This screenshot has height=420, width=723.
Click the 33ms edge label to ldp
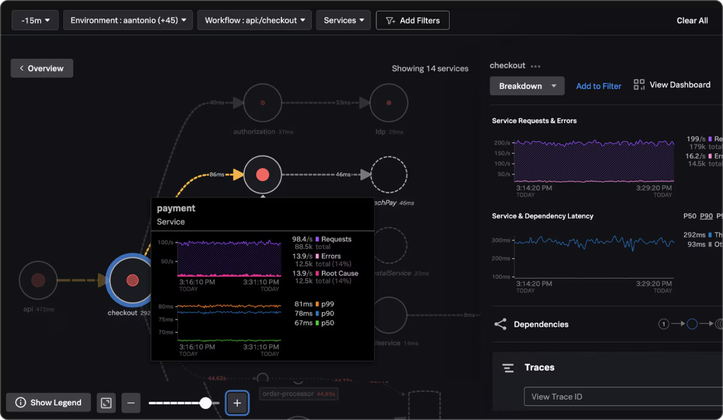click(x=343, y=103)
